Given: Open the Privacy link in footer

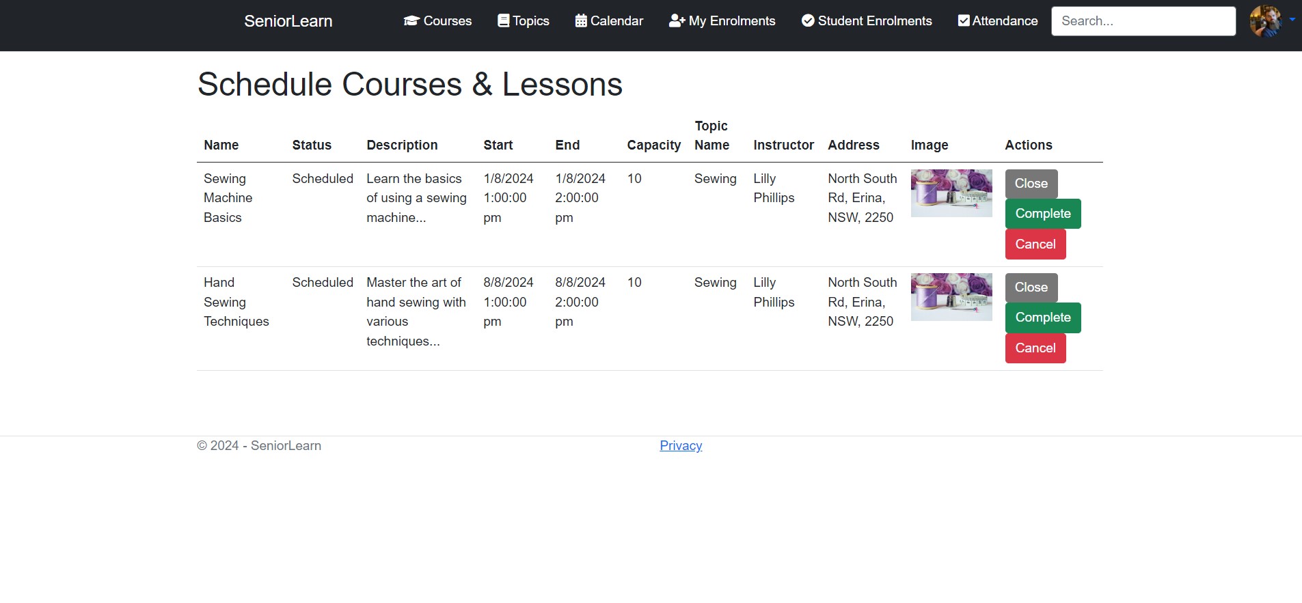Looking at the screenshot, I should [x=681, y=446].
